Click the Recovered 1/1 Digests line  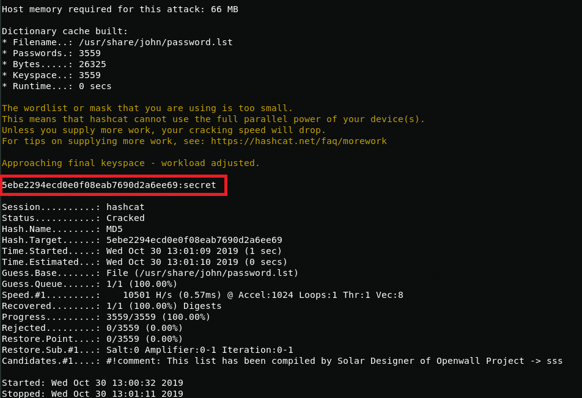pos(112,306)
